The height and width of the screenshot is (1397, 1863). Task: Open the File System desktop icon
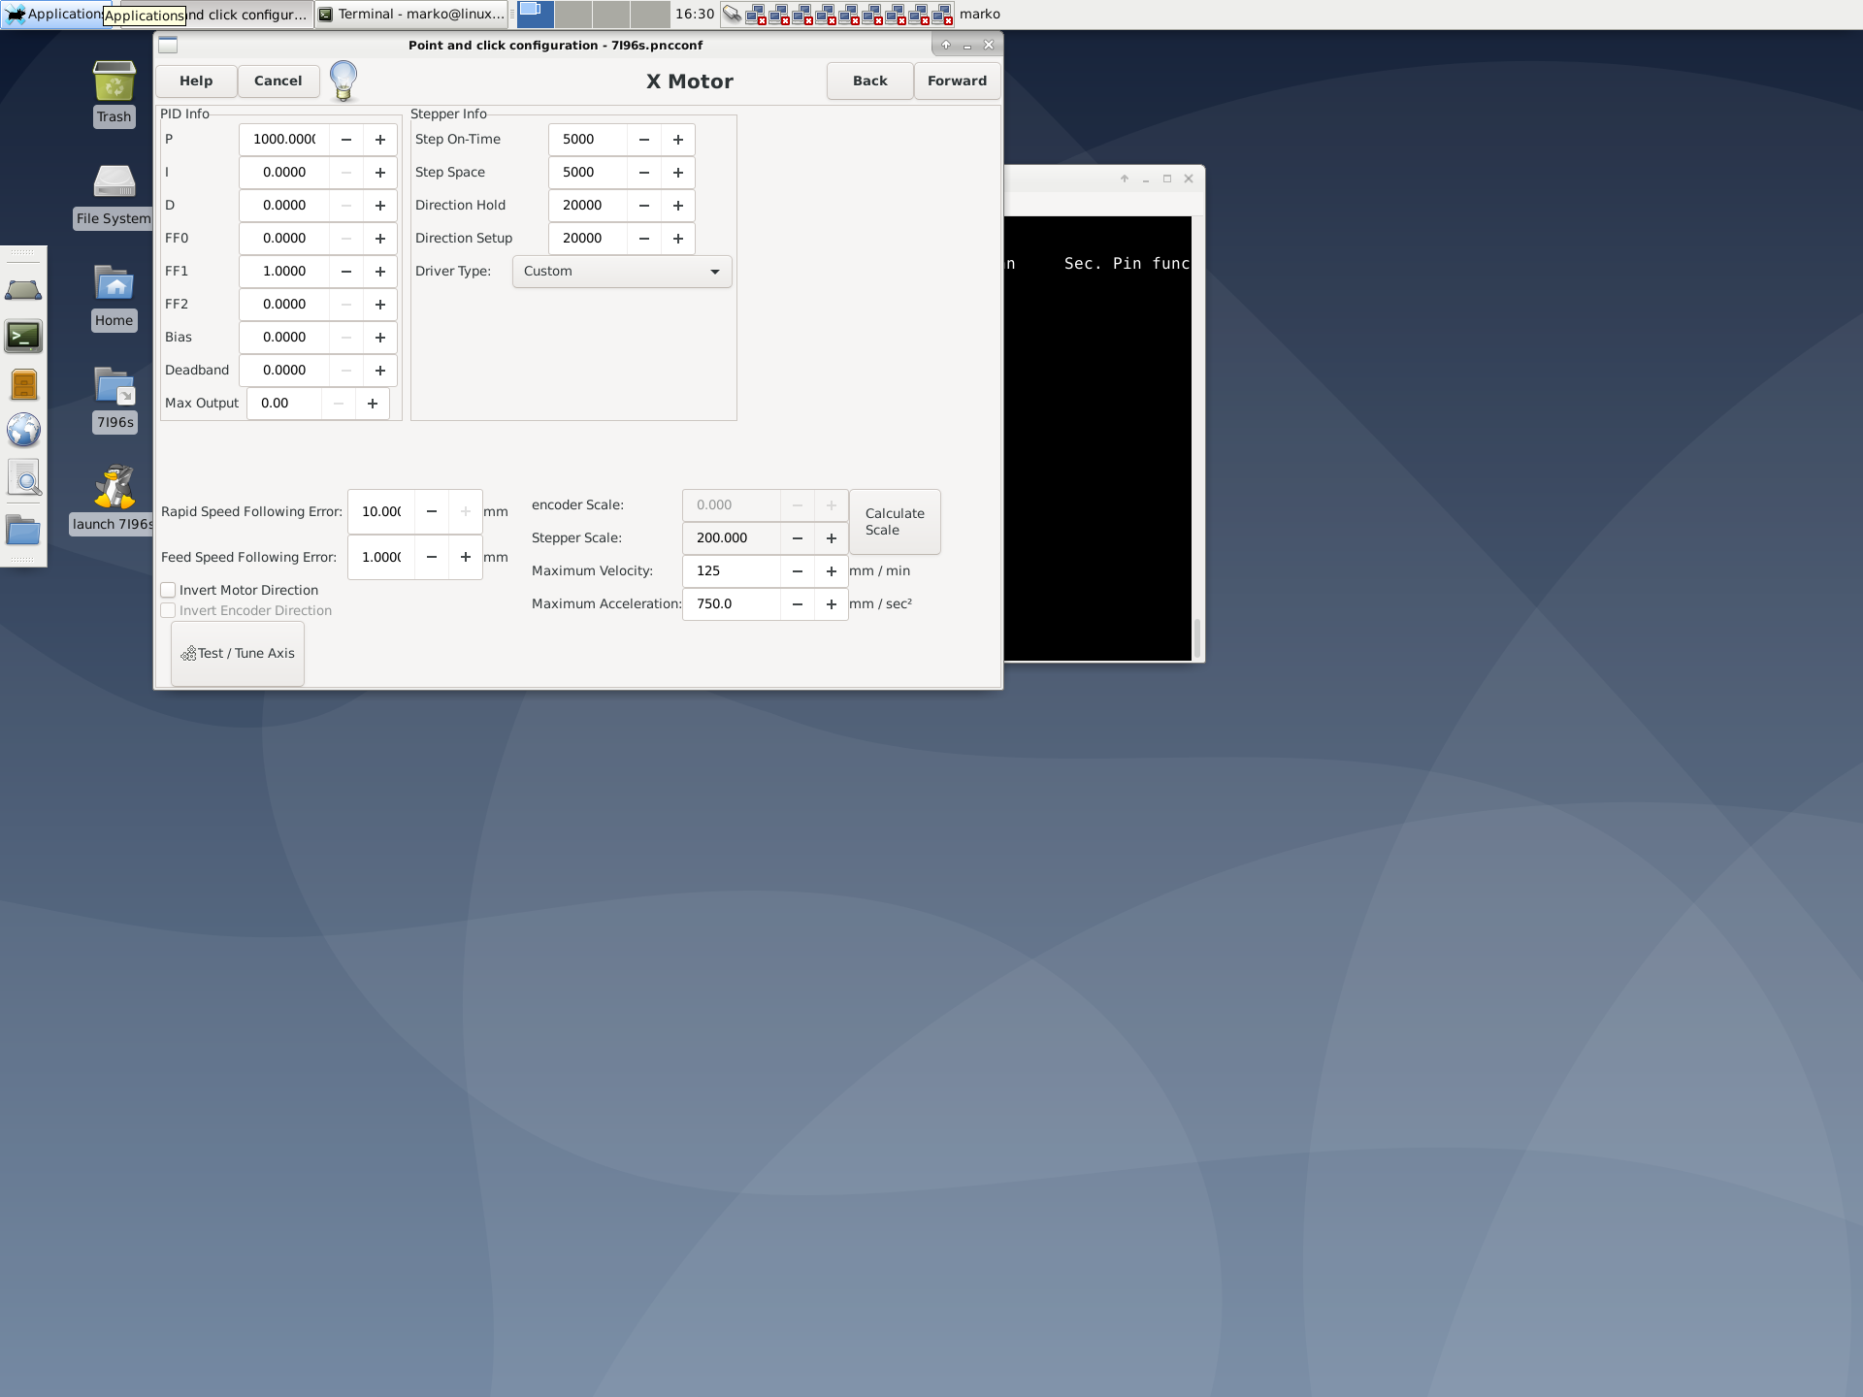click(x=114, y=195)
